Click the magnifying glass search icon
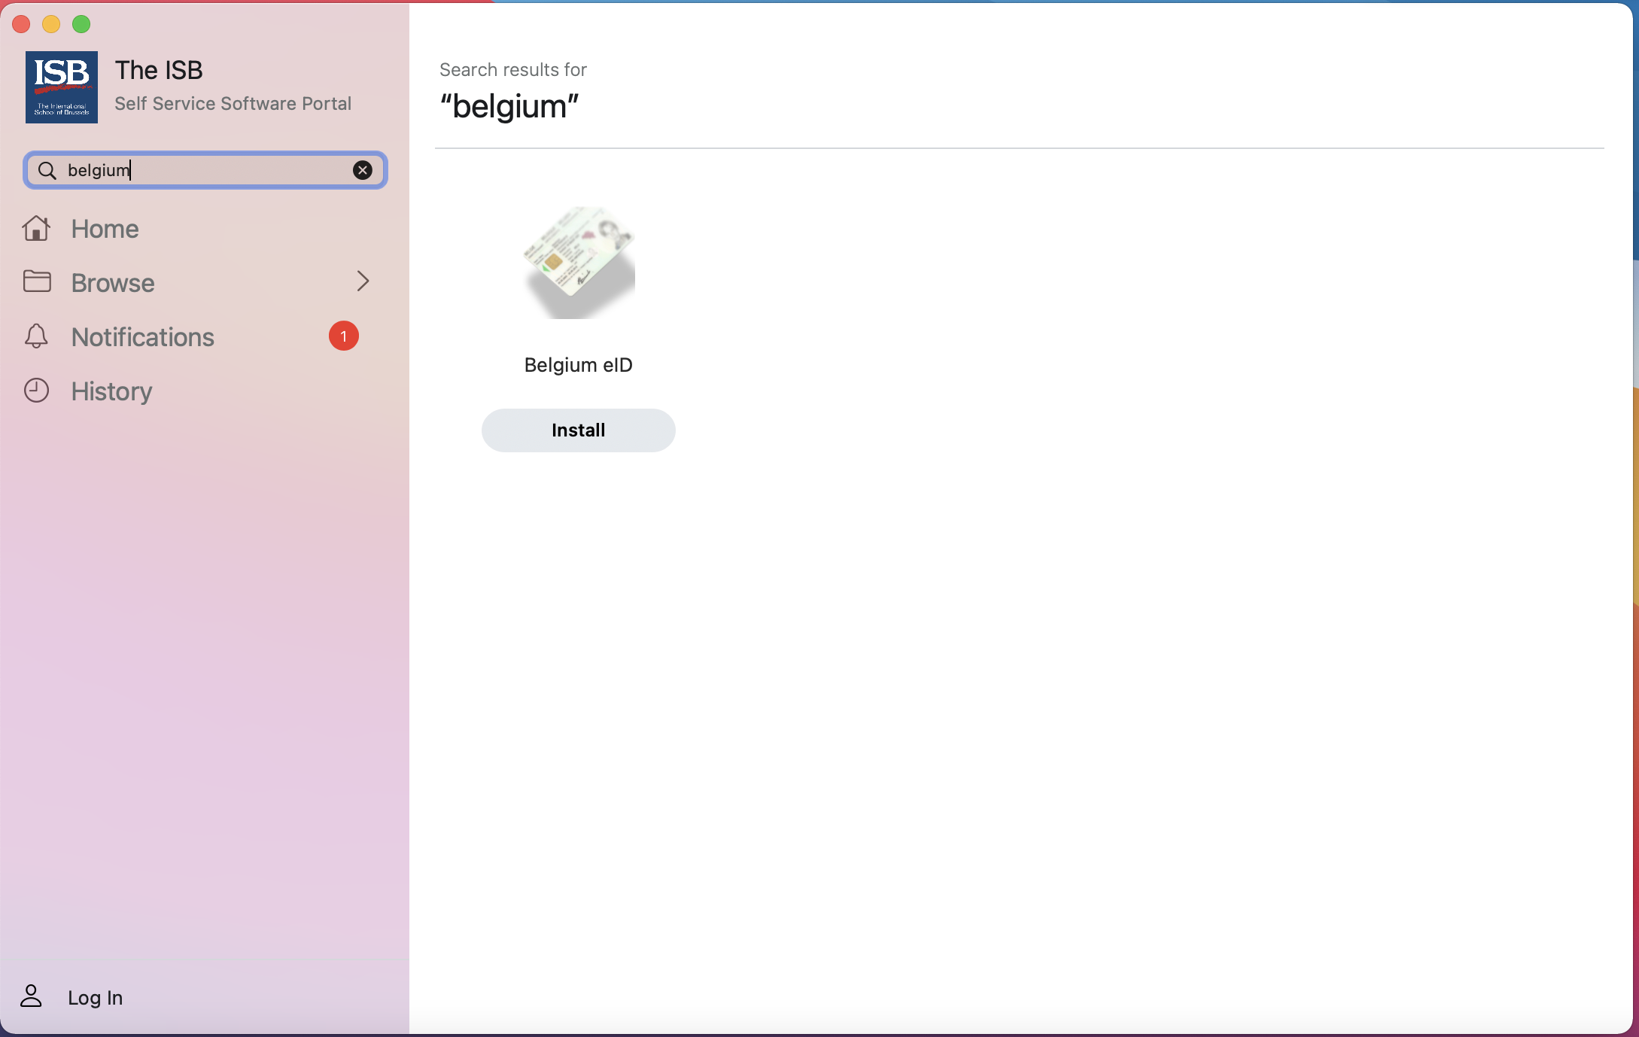This screenshot has width=1639, height=1037. (x=47, y=171)
